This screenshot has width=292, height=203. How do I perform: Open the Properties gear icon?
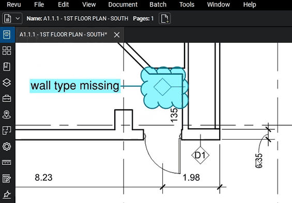pos(7,146)
